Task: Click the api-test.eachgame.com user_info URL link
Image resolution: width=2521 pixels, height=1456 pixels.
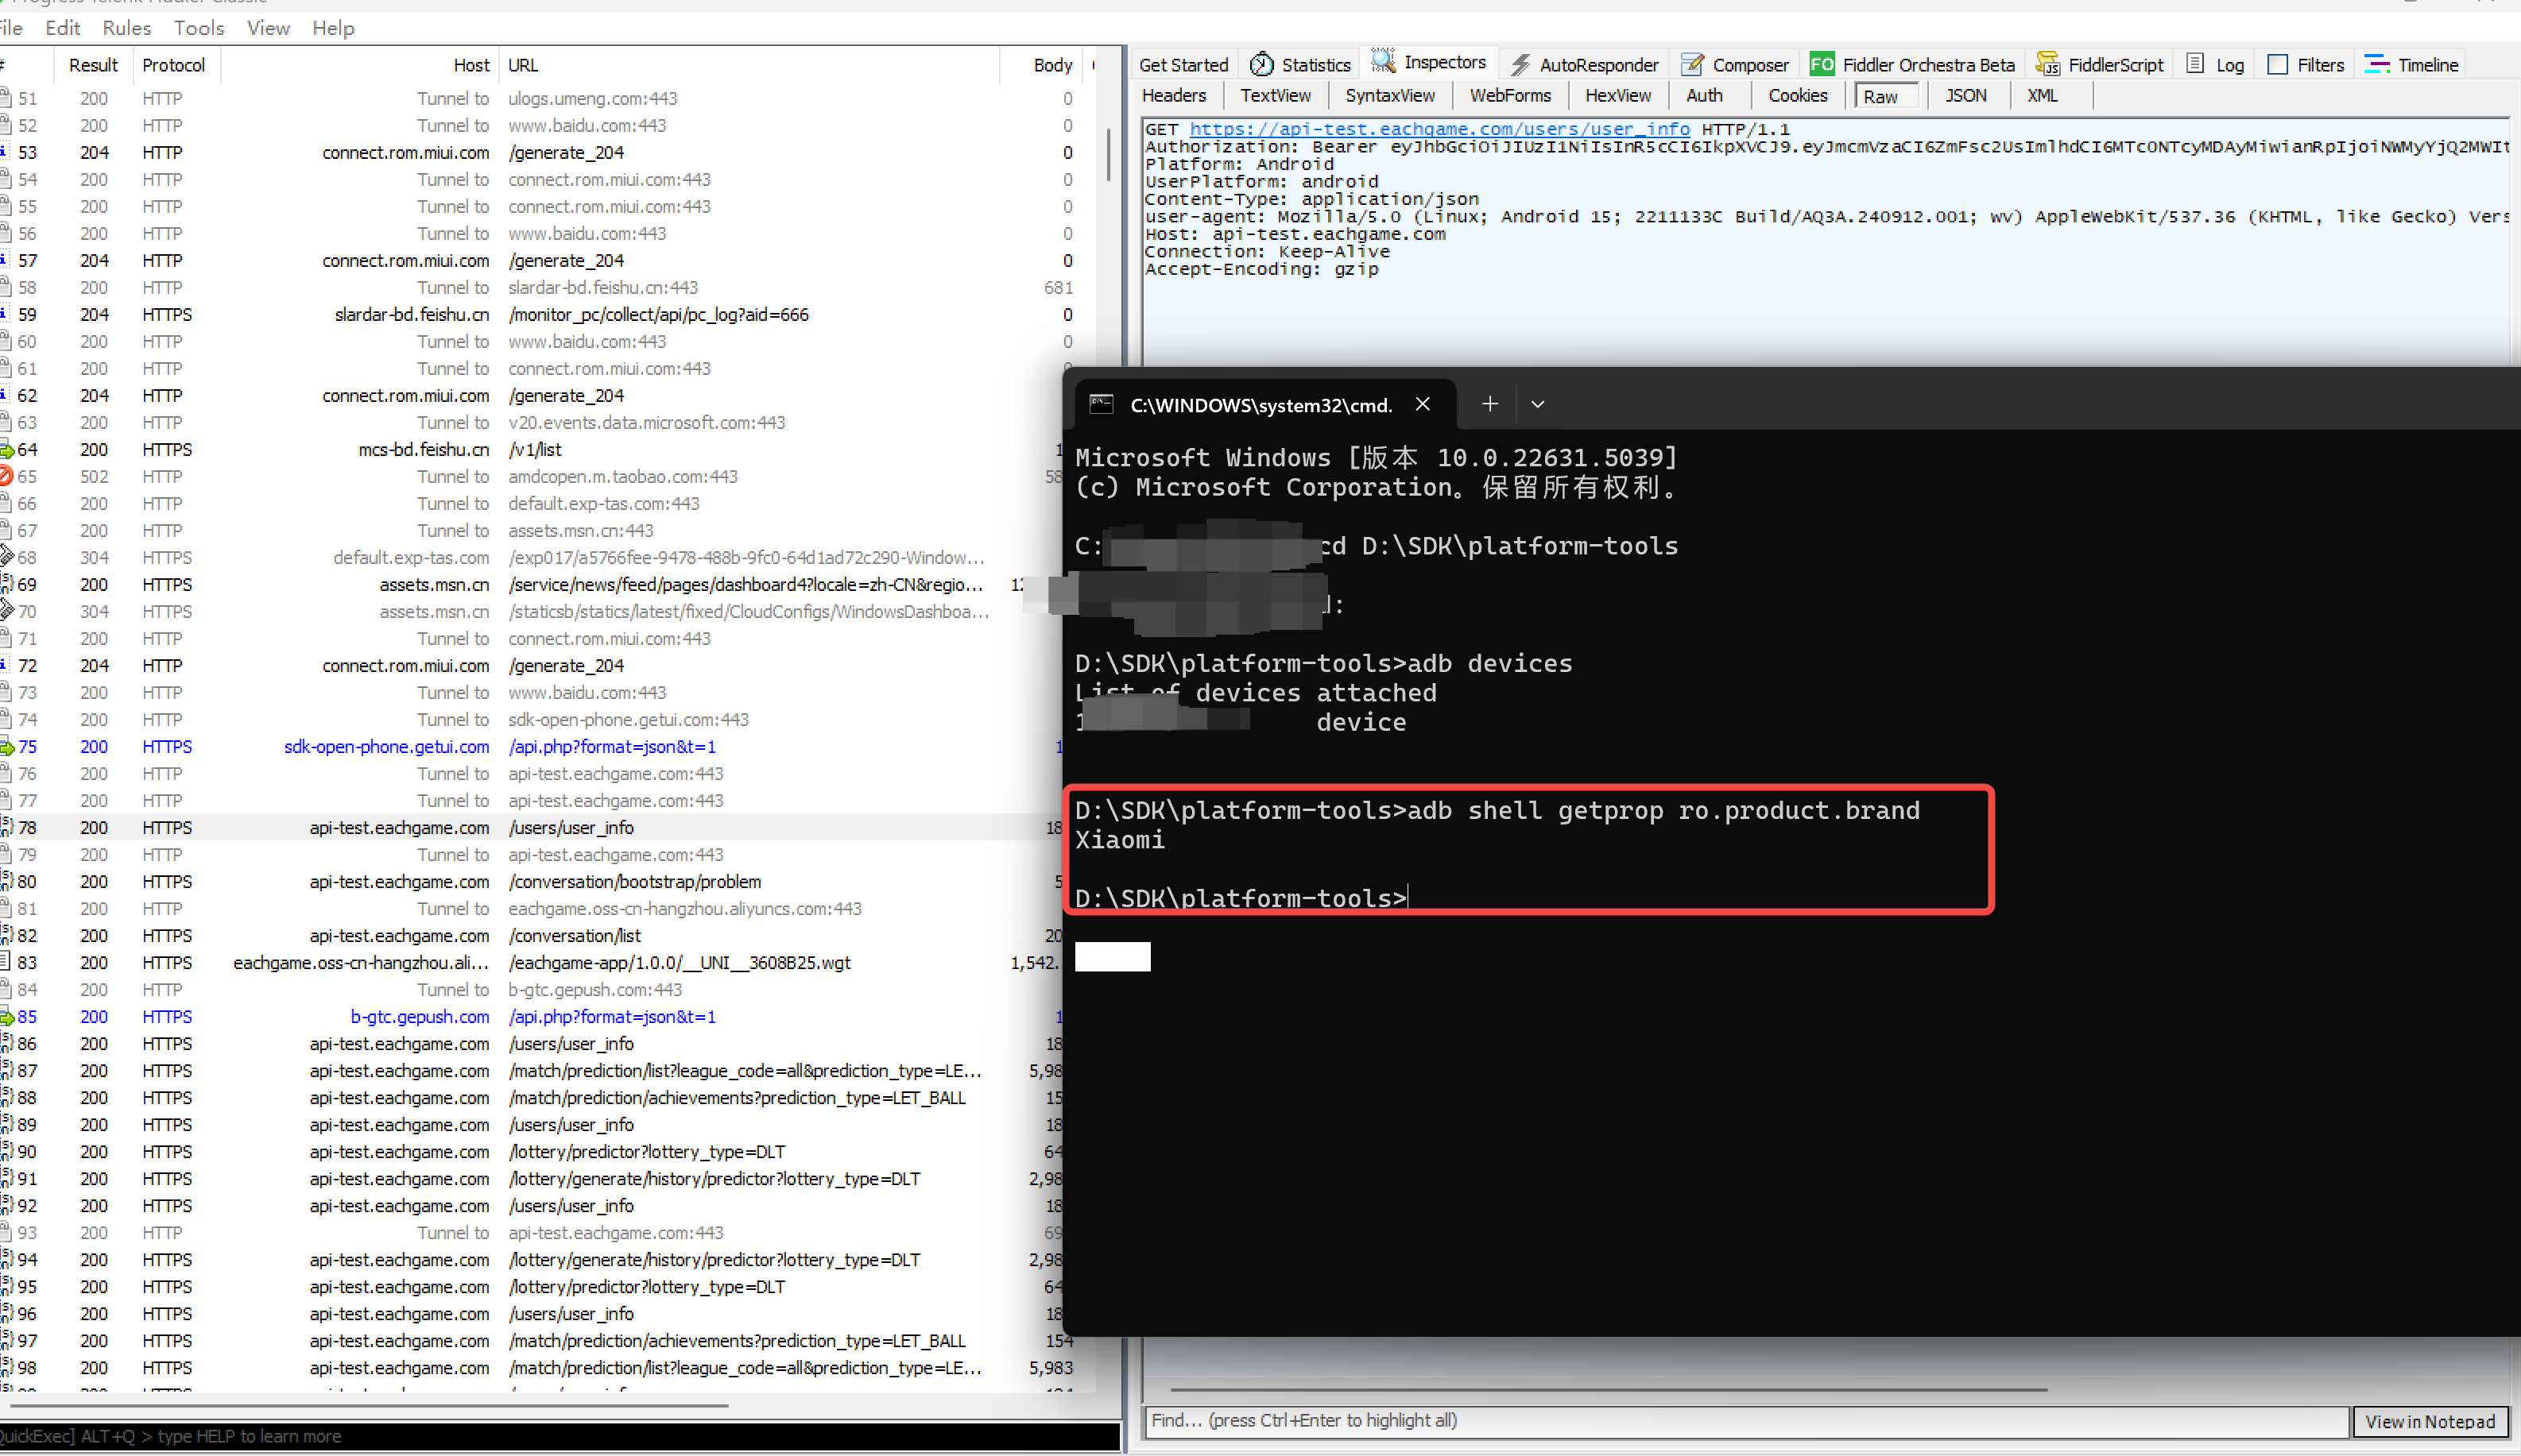Action: click(1439, 129)
